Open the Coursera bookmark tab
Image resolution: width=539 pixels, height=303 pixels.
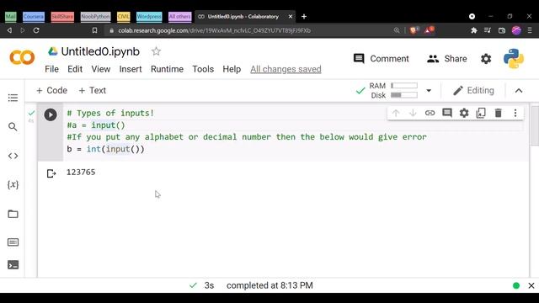point(34,17)
